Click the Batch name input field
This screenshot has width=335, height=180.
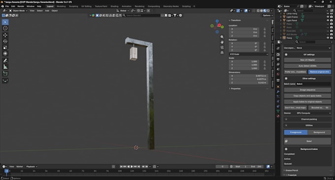click(x=313, y=84)
